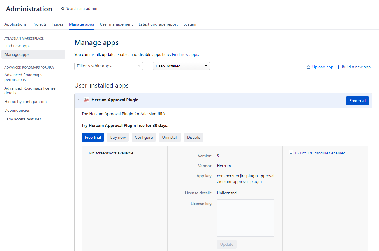Open the Find new apps sidebar link

point(17,46)
